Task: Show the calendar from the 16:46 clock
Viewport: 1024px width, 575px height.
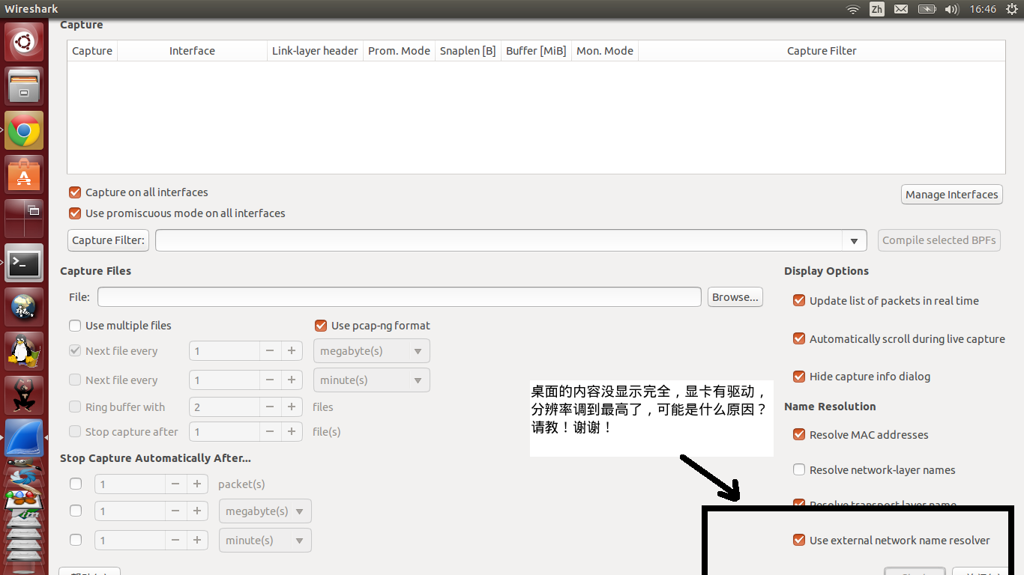Action: pyautogui.click(x=983, y=9)
